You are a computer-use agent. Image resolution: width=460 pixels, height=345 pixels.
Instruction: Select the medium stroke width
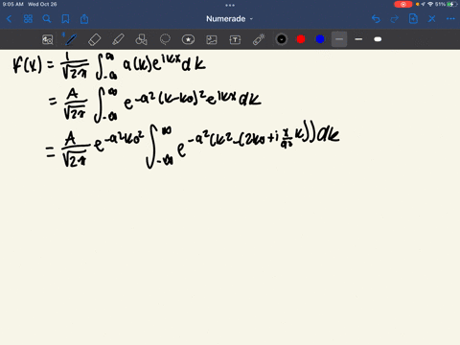[358, 39]
